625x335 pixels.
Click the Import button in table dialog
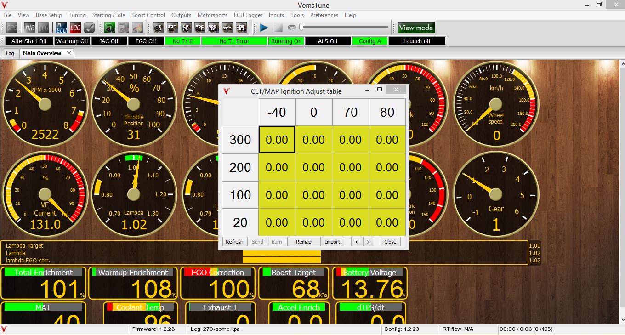(332, 242)
